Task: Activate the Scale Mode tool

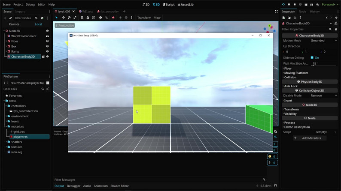Action: click(x=75, y=18)
